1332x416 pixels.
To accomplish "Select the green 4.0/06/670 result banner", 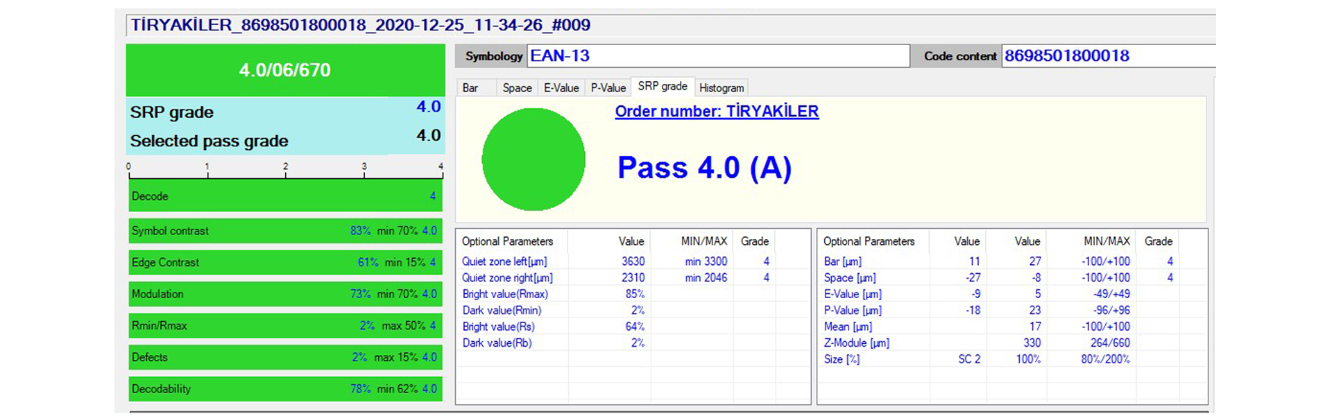I will (285, 70).
